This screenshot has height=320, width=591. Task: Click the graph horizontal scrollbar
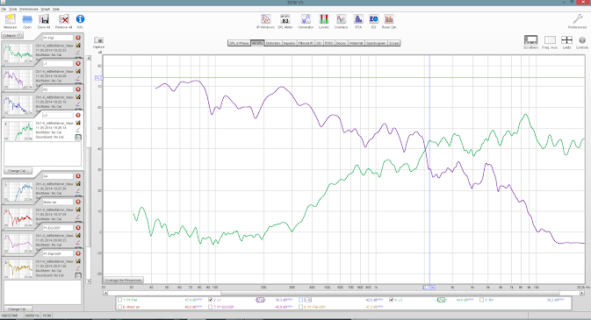coord(343,293)
